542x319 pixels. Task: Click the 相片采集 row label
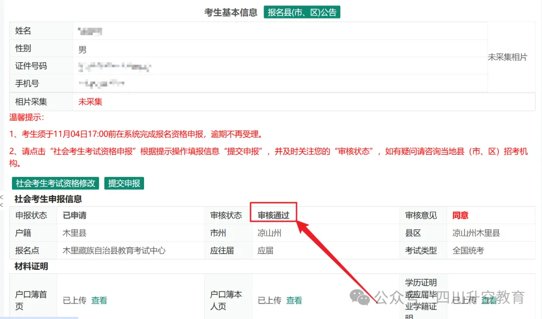pyautogui.click(x=31, y=101)
